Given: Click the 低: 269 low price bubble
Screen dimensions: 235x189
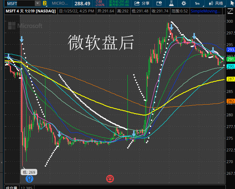Looking at the screenshot, I should point(29,172).
